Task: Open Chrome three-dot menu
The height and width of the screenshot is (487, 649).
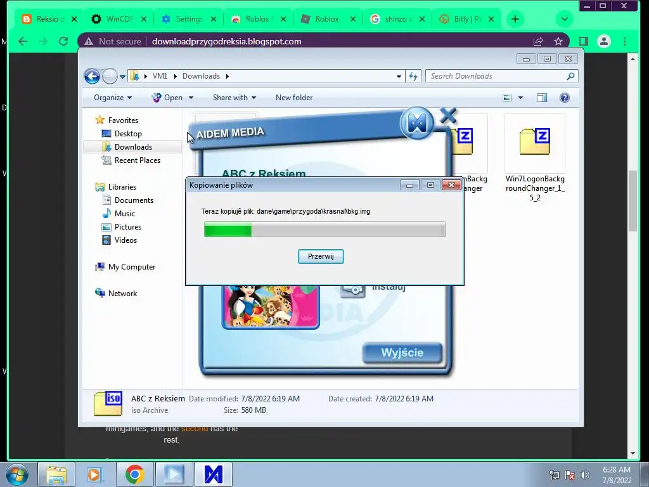Action: point(624,41)
